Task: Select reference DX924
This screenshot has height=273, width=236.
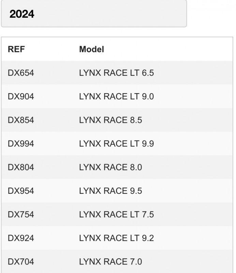Action: click(x=21, y=238)
